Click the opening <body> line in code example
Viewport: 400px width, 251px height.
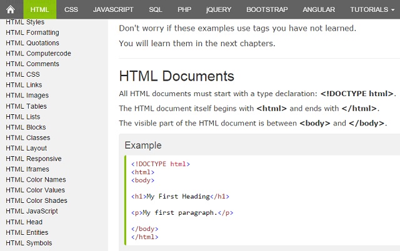pyautogui.click(x=143, y=180)
